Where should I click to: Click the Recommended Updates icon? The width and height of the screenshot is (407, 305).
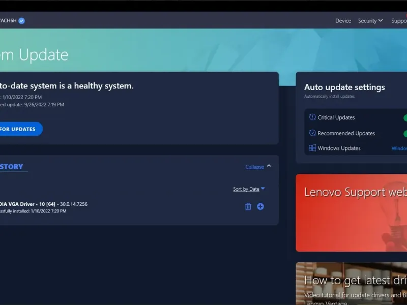pyautogui.click(x=312, y=133)
